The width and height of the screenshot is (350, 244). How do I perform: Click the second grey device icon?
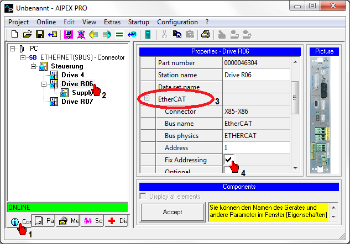point(234,35)
